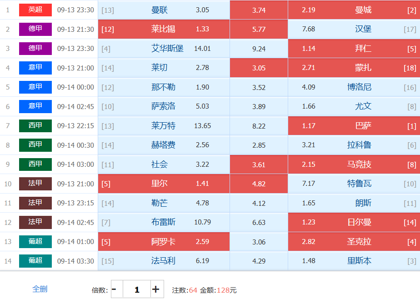Click the 英超 league tag
Screen dimensions: 420x299
point(35,10)
